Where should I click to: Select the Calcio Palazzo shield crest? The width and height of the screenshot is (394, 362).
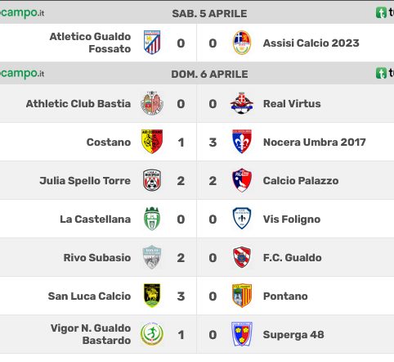click(242, 180)
